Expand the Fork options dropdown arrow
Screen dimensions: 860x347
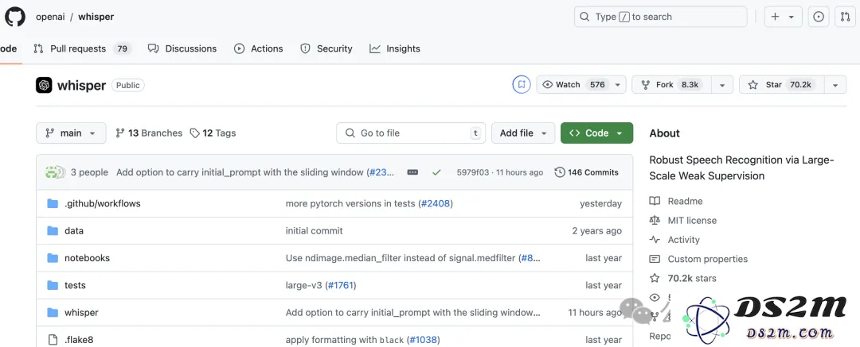pyautogui.click(x=722, y=85)
